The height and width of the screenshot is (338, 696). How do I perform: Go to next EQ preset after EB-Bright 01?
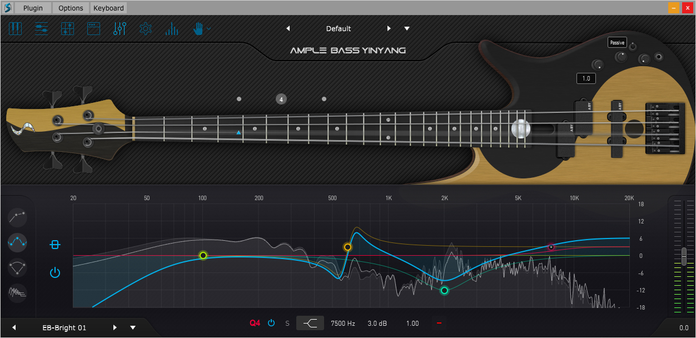tap(115, 327)
